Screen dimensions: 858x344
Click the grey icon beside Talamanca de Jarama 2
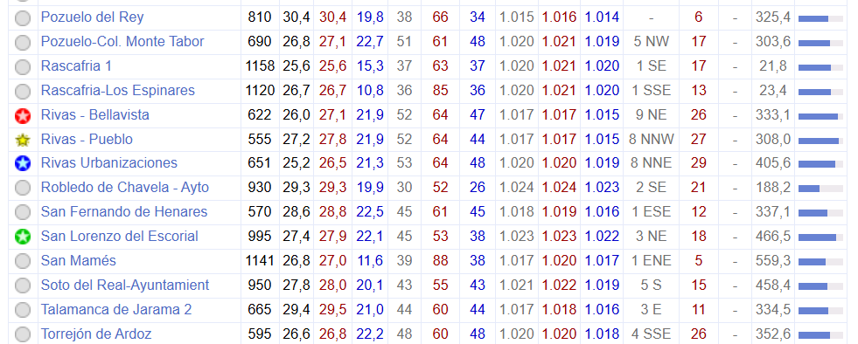pyautogui.click(x=23, y=310)
